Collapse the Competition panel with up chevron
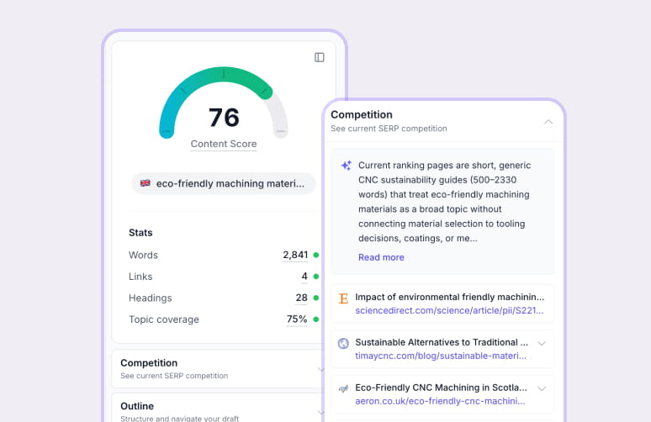This screenshot has width=651, height=422. coord(548,122)
